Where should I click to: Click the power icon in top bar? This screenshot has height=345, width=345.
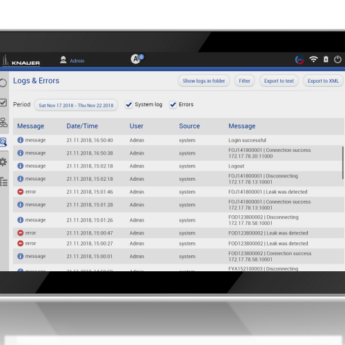click(337, 59)
